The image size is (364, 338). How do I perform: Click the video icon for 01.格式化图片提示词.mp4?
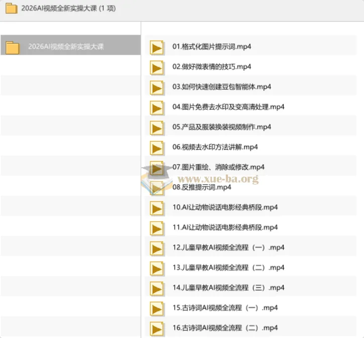click(x=157, y=48)
